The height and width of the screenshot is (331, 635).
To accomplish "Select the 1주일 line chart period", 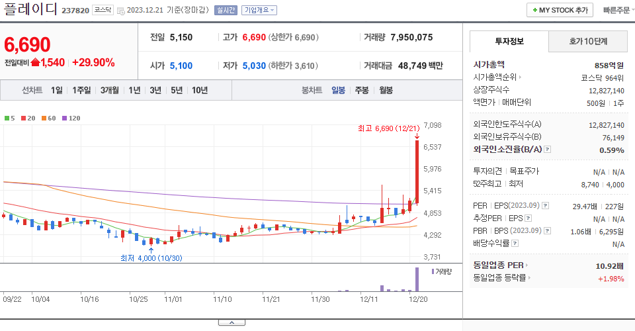I will tap(81, 90).
